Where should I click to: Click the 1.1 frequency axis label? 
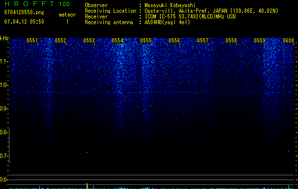(x=4, y=61)
